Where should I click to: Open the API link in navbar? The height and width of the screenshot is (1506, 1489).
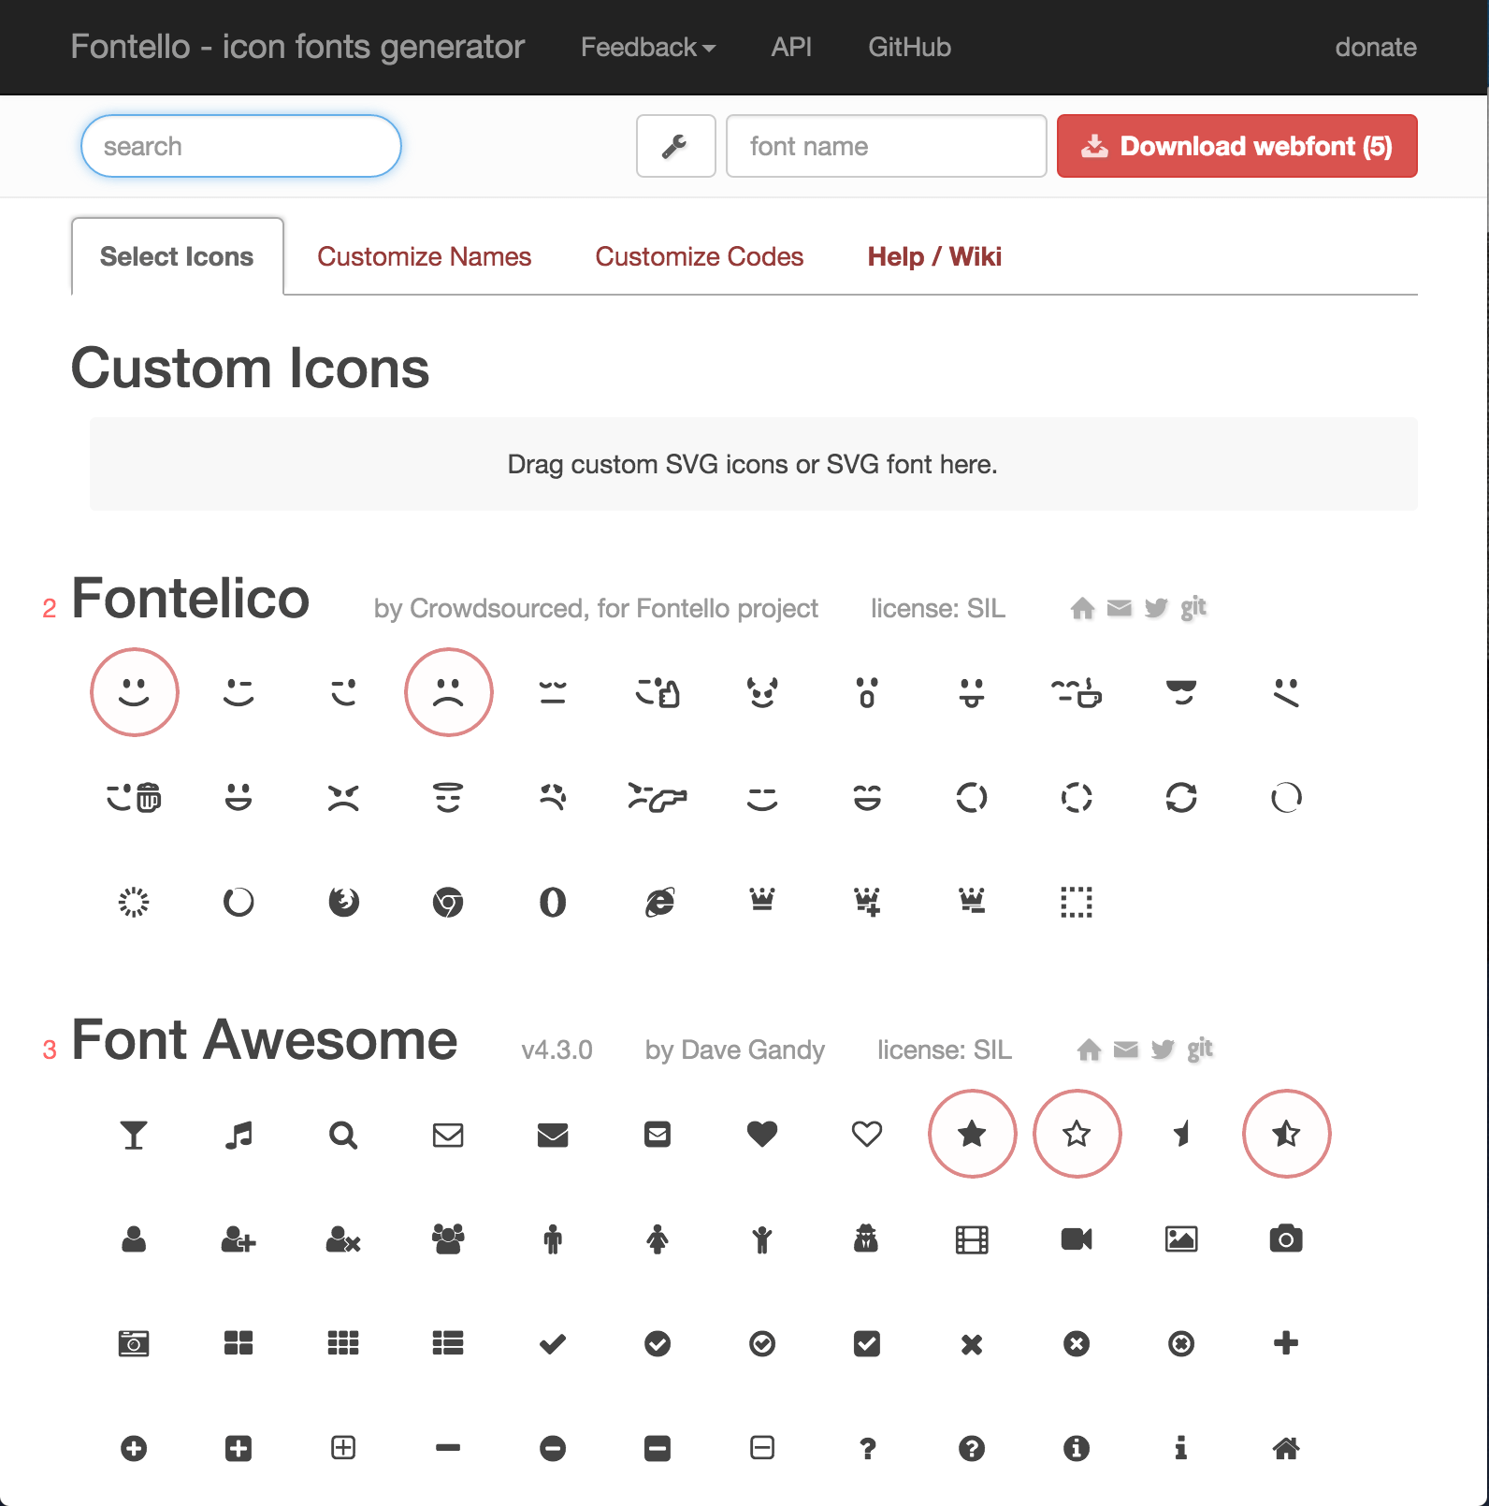point(791,47)
